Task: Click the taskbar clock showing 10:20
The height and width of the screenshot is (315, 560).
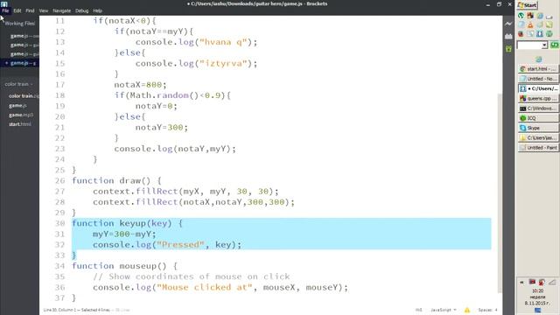Action: pyautogui.click(x=537, y=291)
